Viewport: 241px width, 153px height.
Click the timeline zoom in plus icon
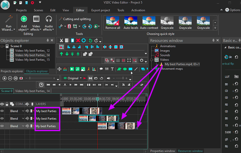5,78
